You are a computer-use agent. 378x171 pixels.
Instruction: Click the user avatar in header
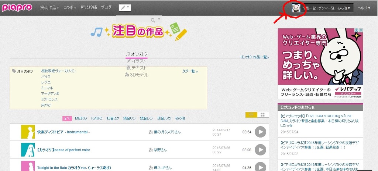pos(296,8)
